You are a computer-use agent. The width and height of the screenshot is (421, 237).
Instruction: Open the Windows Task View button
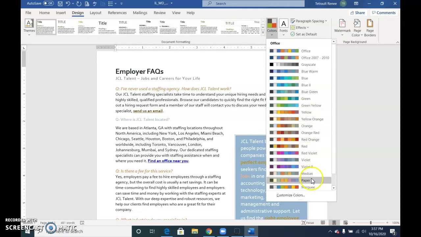coord(152,231)
